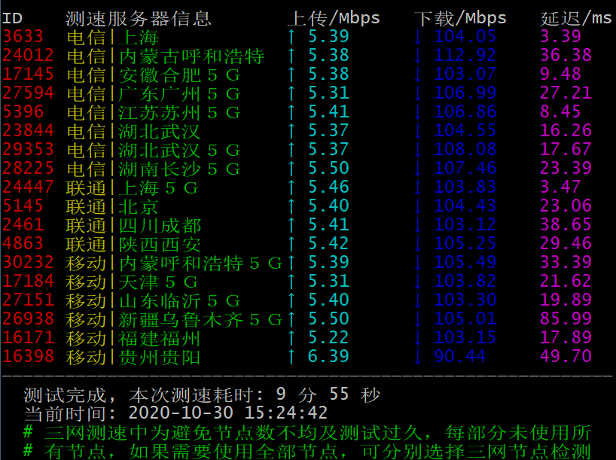Select latency value 36.38
Image resolution: width=616 pixels, height=460 pixels.
click(566, 55)
